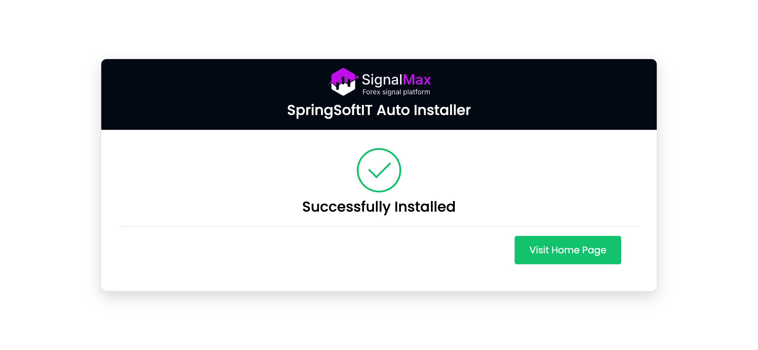Click the word "Installed" in the message

pyautogui.click(x=425, y=207)
